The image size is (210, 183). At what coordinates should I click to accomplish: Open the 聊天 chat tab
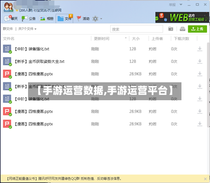pyautogui.click(x=11, y=18)
